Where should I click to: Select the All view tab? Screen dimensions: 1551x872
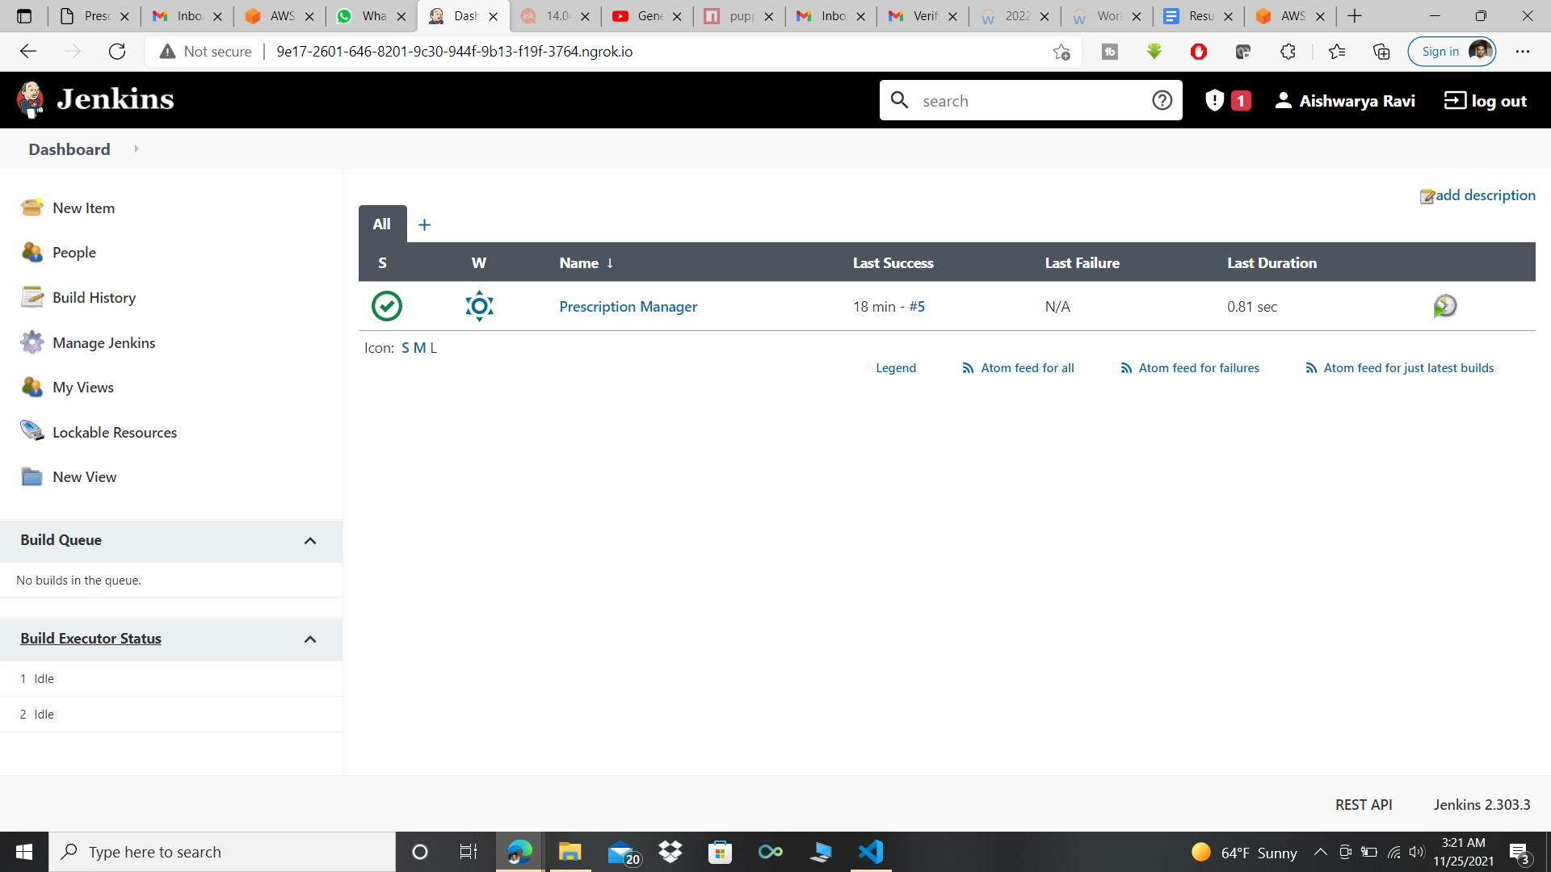[x=382, y=224]
